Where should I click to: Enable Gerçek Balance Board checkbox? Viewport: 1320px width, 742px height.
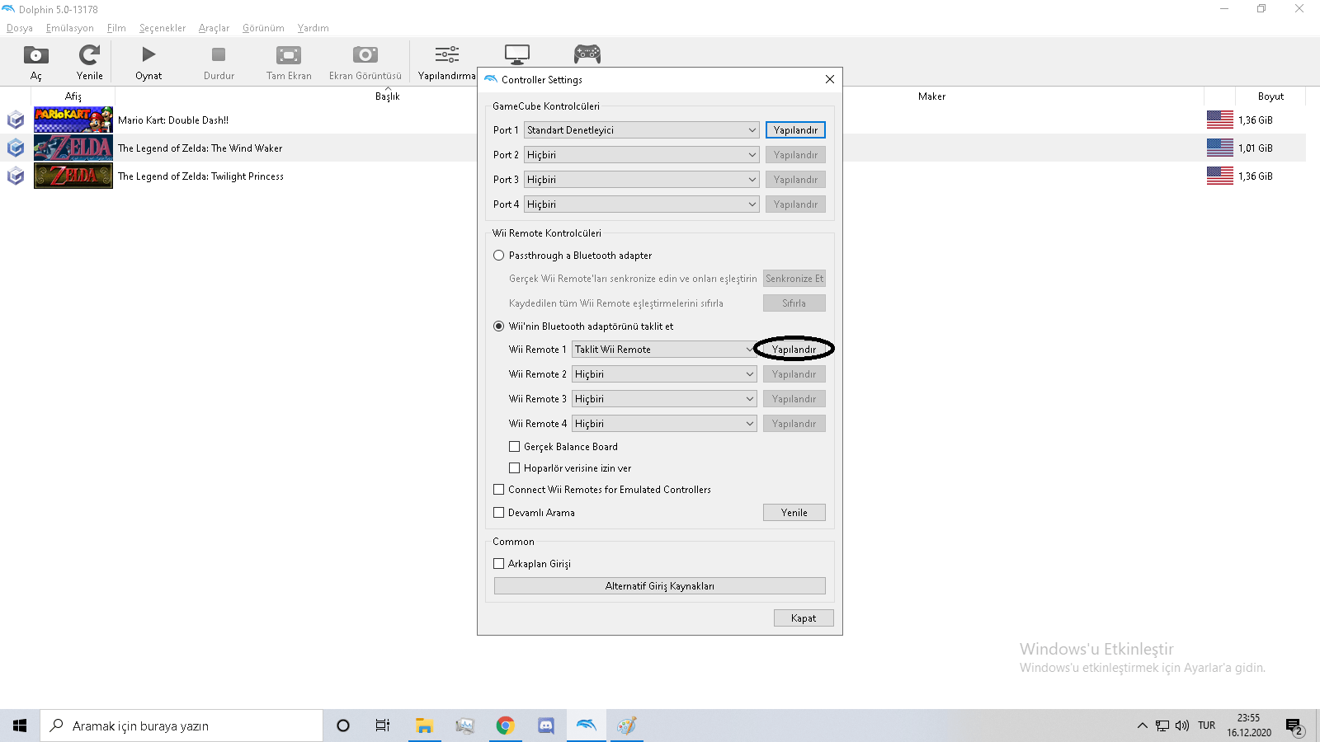pos(514,447)
